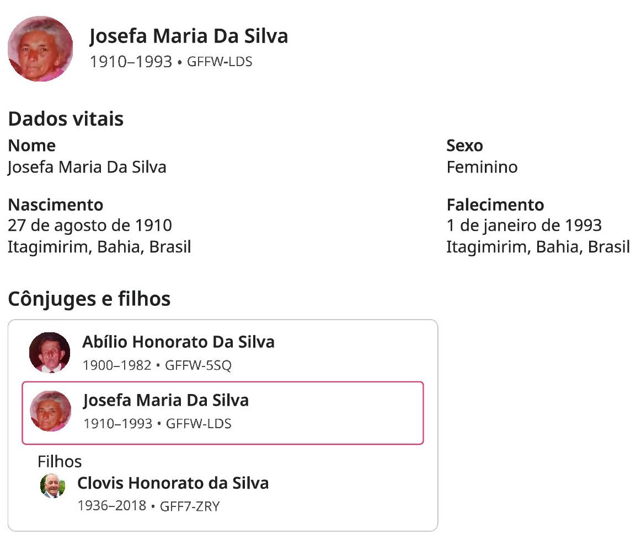Click the Nome value under Dados vitais
Image resolution: width=636 pixels, height=545 pixels.
(x=87, y=167)
